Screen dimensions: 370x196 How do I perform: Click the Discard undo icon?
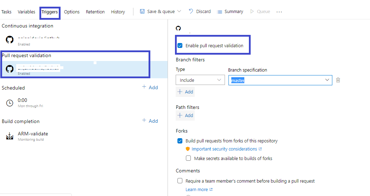click(x=191, y=11)
